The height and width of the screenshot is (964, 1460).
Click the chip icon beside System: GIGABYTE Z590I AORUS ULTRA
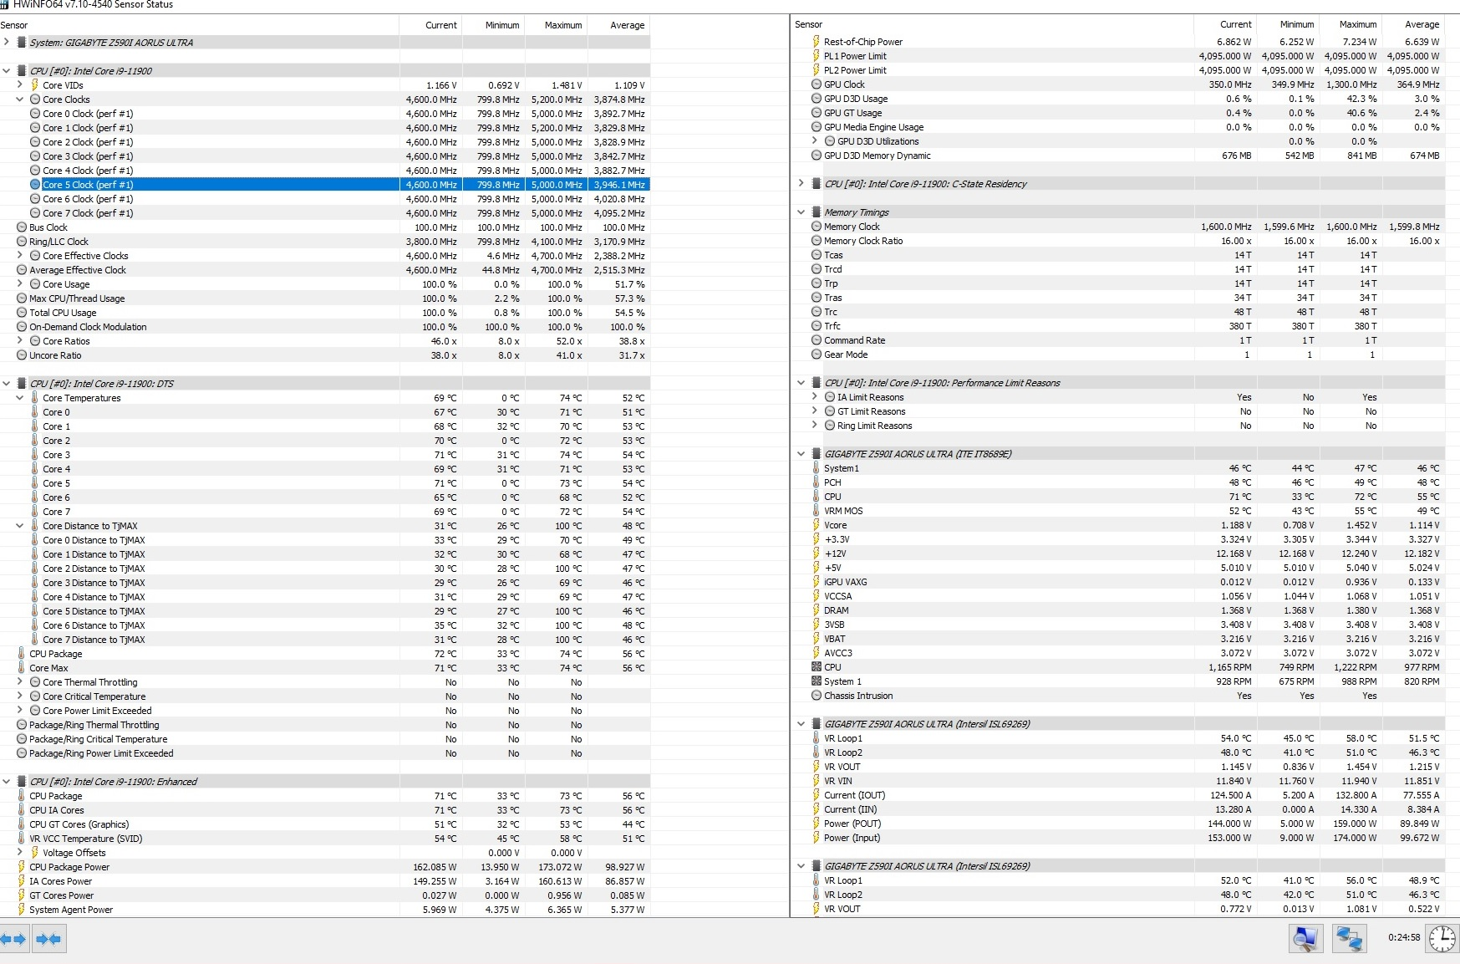tap(22, 42)
